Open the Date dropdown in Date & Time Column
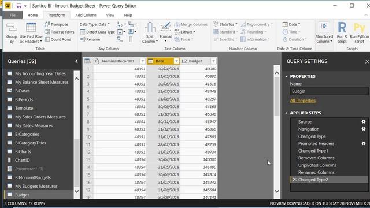The width and height of the screenshot is (370, 208). tap(291, 24)
